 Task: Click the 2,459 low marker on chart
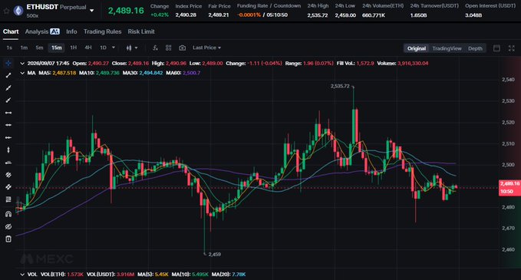point(214,254)
